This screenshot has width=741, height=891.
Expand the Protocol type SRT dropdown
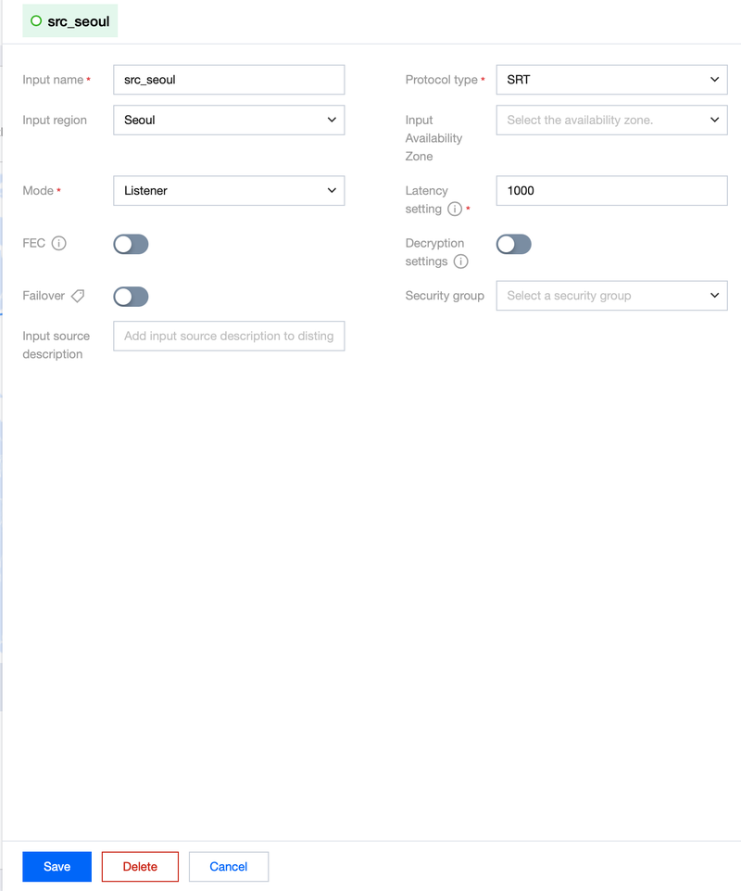point(611,80)
